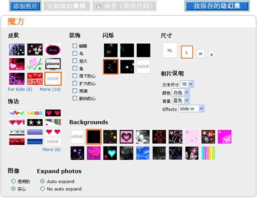This screenshot has width=257, height=198.
Task: Select the Pink TV skin thumbnail
Action: coord(53,50)
